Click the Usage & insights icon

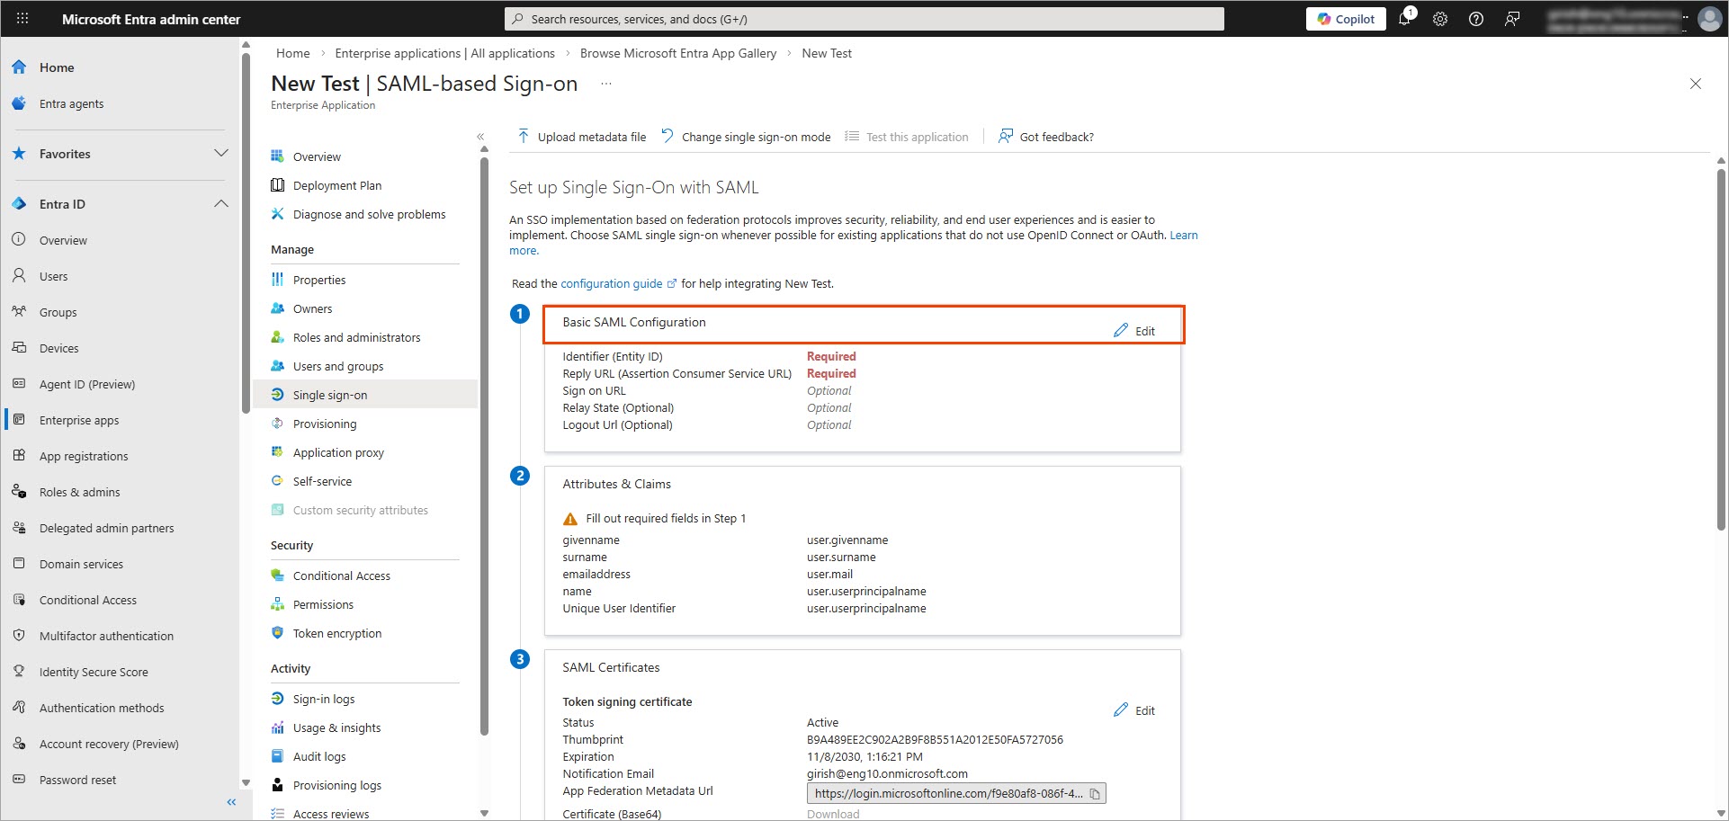pyautogui.click(x=277, y=727)
